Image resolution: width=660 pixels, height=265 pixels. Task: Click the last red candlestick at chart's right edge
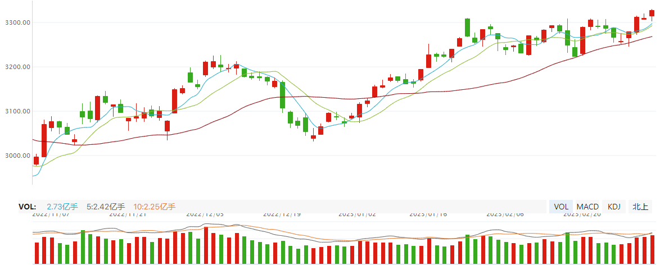coord(652,13)
